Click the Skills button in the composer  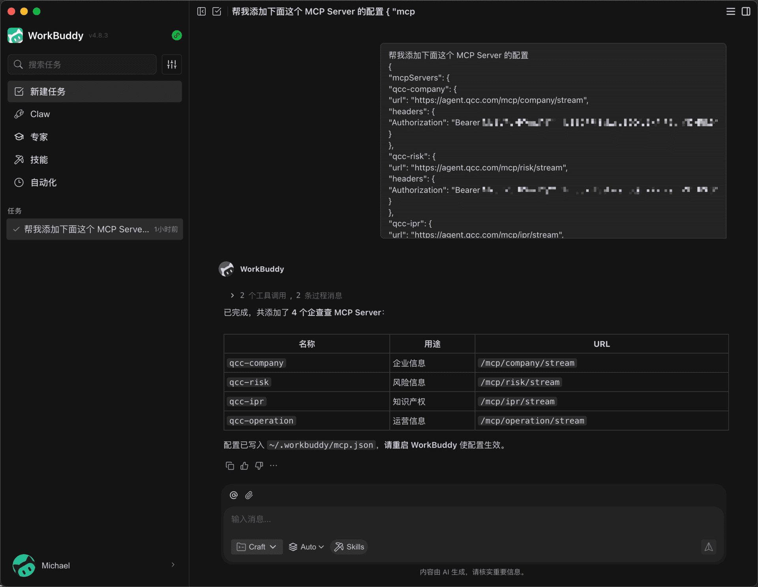(x=349, y=547)
